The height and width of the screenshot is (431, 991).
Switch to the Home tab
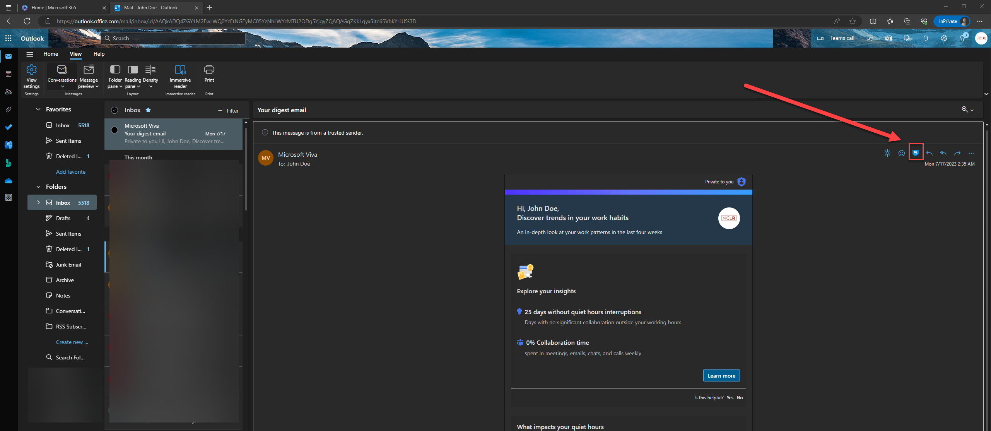(51, 54)
